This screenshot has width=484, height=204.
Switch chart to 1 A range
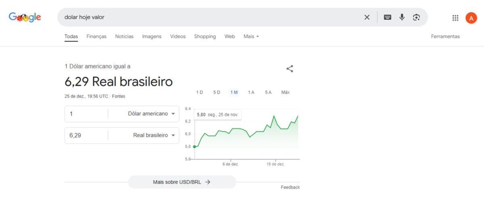pos(251,92)
